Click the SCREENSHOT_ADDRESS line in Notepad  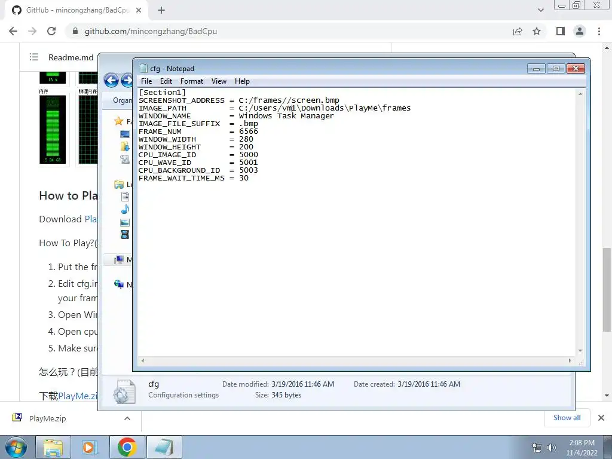(x=239, y=100)
